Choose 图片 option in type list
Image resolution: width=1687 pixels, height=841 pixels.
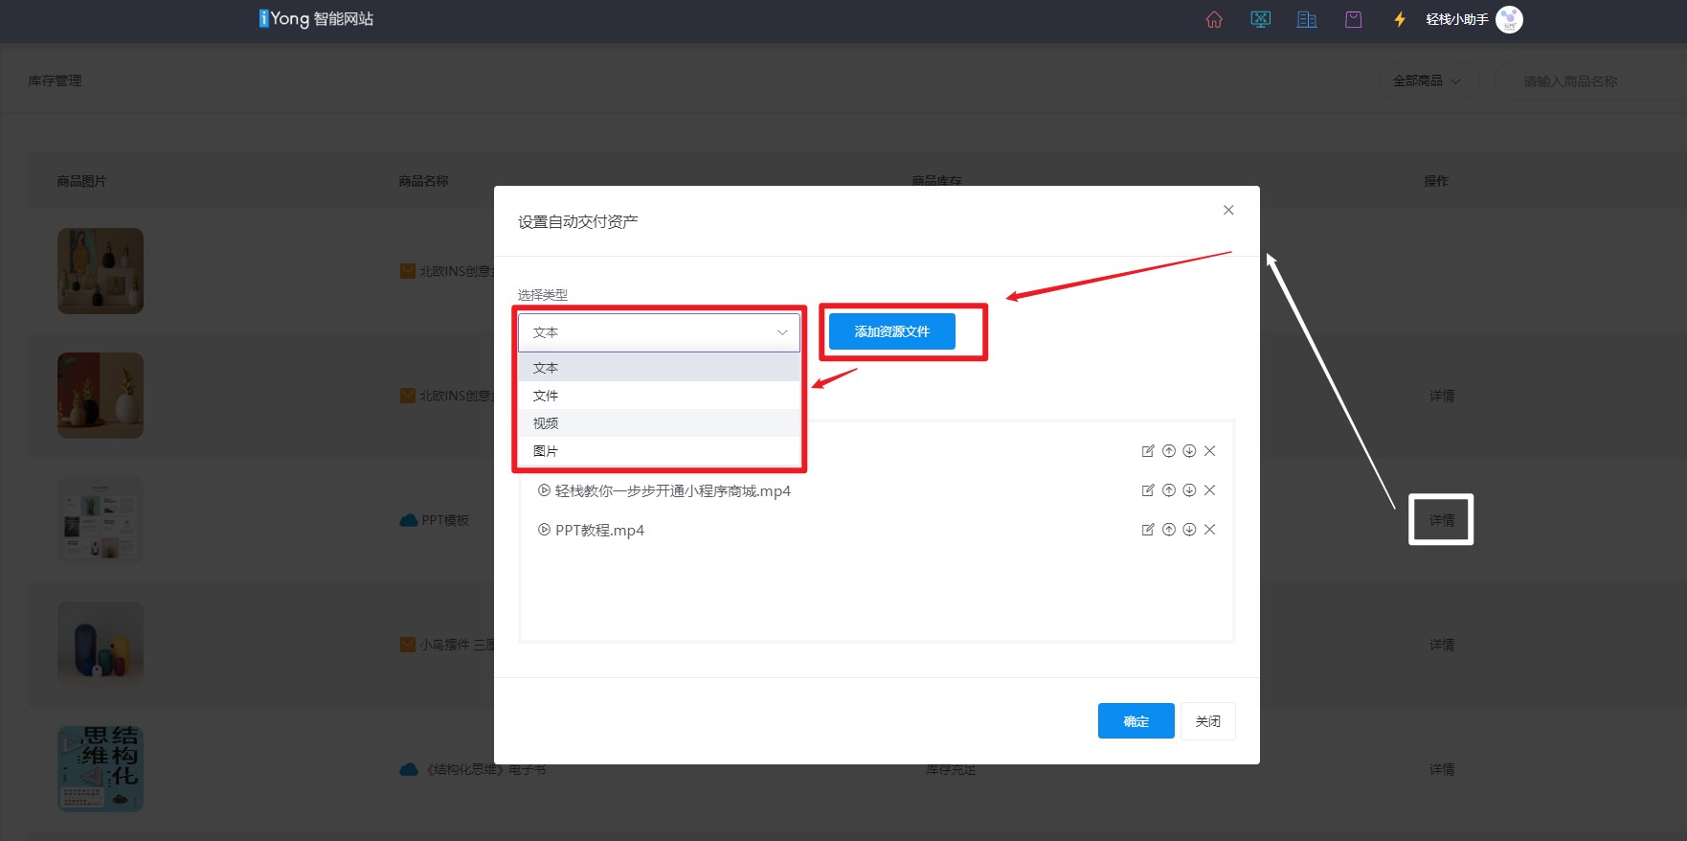tap(659, 451)
